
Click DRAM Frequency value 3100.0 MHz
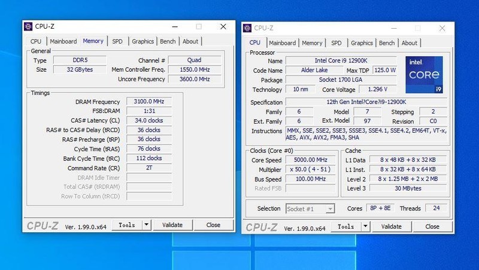tap(149, 102)
